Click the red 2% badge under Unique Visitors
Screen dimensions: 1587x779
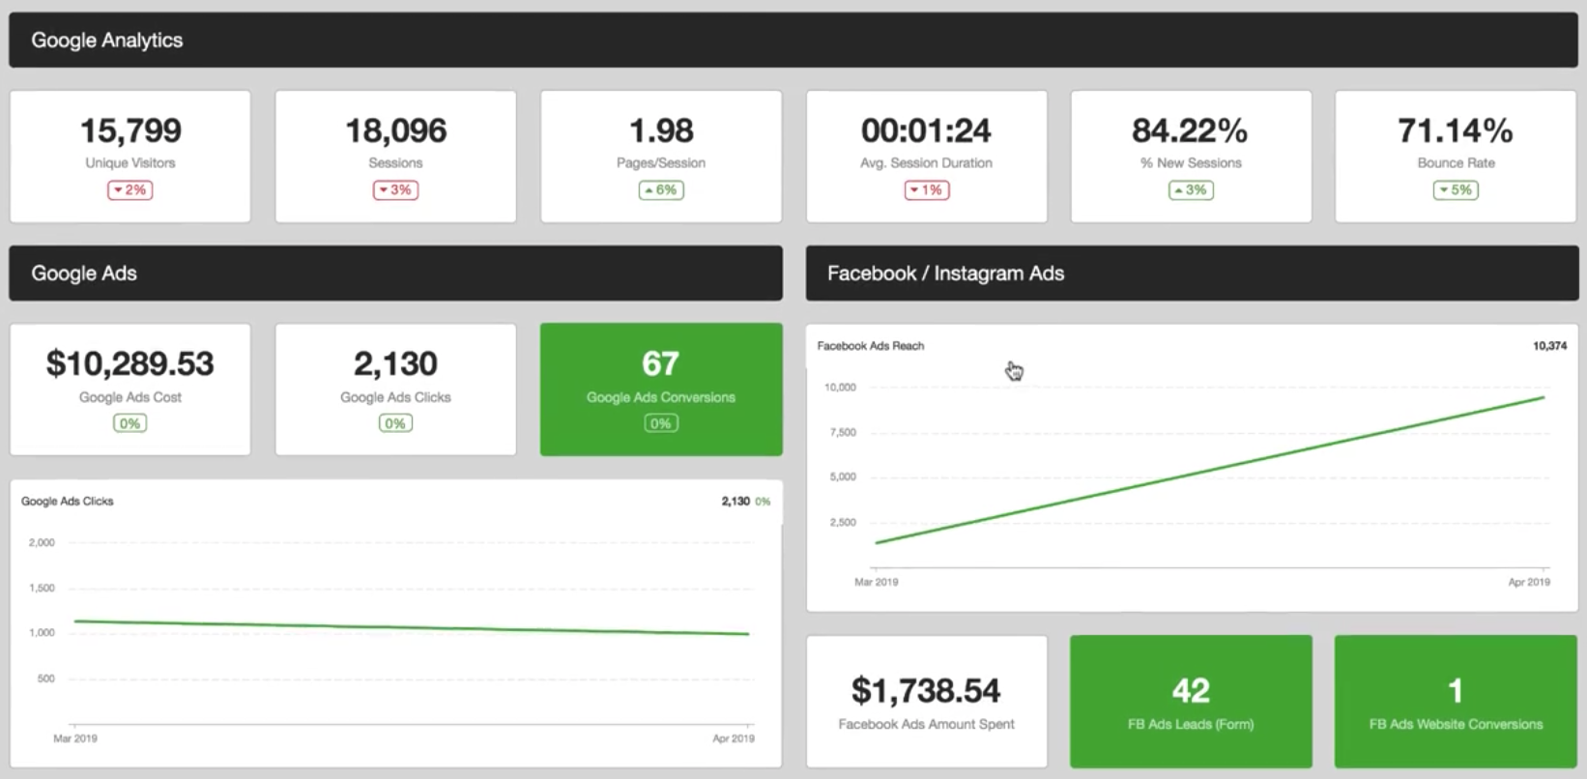(130, 190)
